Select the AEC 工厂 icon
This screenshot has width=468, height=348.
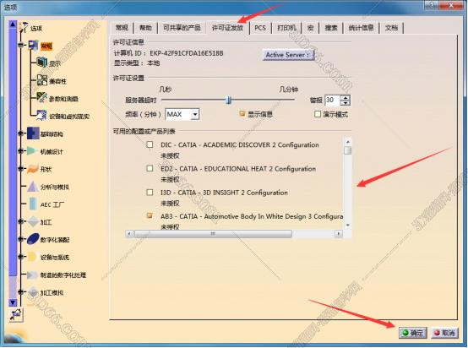coord(33,204)
